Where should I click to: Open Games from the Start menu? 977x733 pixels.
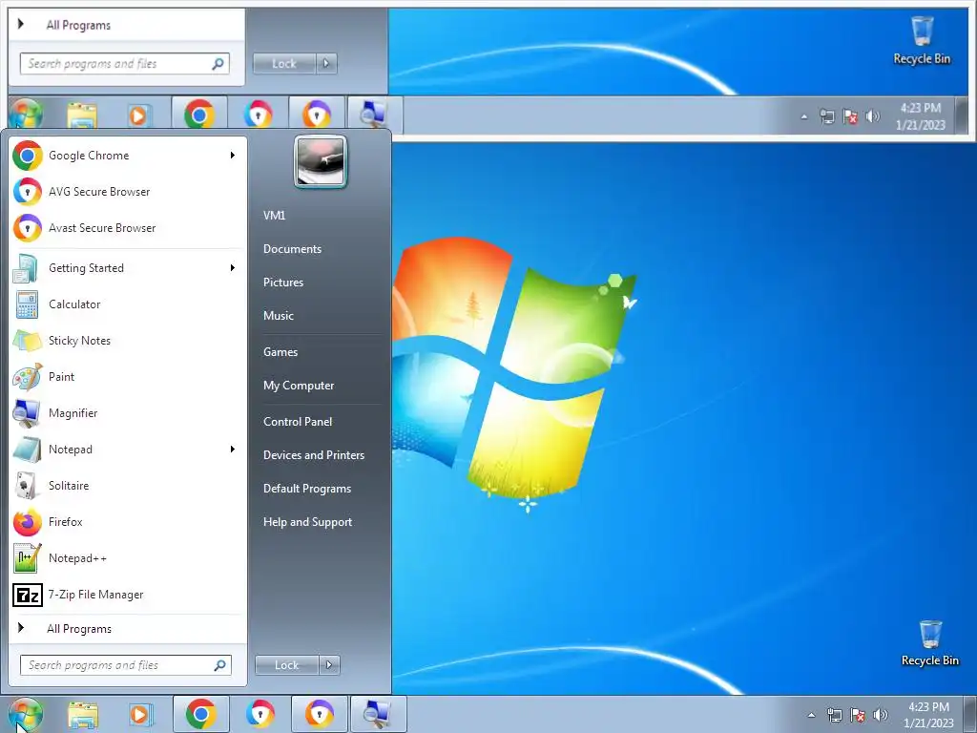[281, 351]
